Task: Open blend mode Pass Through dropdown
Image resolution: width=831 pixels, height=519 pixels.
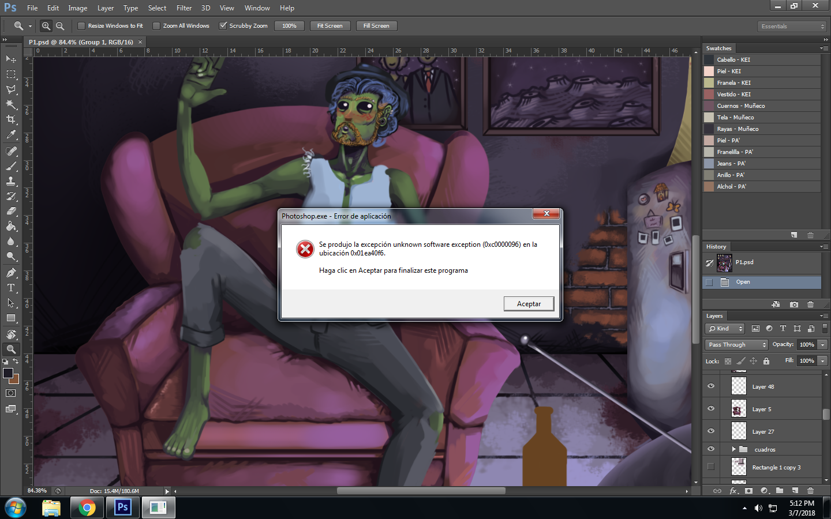Action: coord(736,345)
